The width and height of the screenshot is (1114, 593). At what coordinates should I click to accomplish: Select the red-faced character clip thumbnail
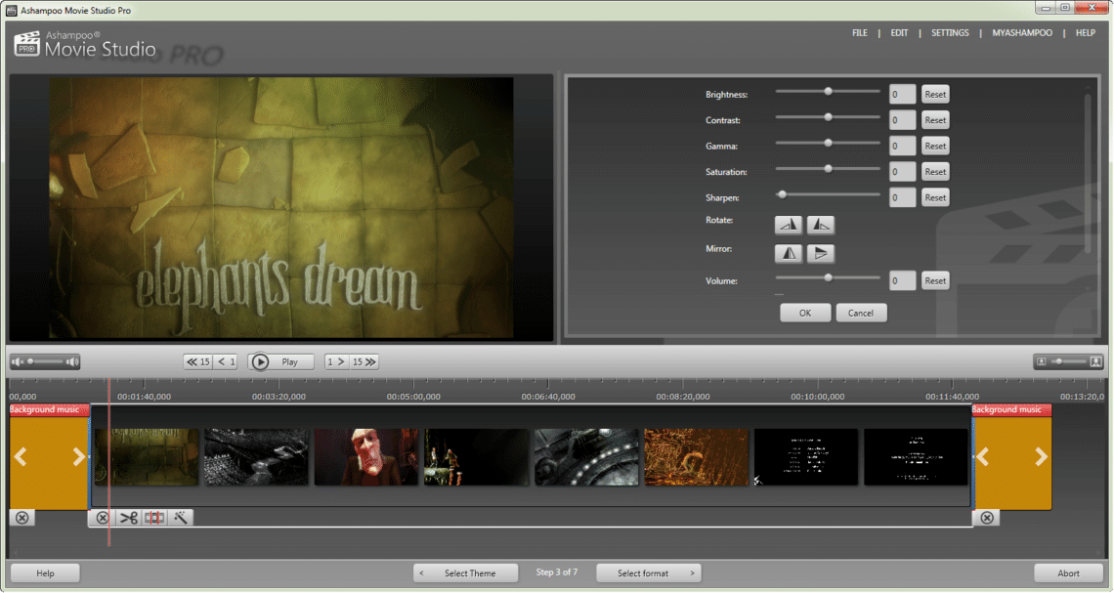366,456
